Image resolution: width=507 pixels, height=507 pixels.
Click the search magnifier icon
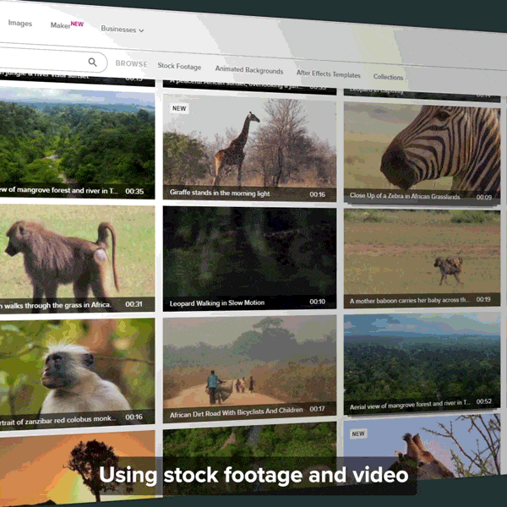93,62
